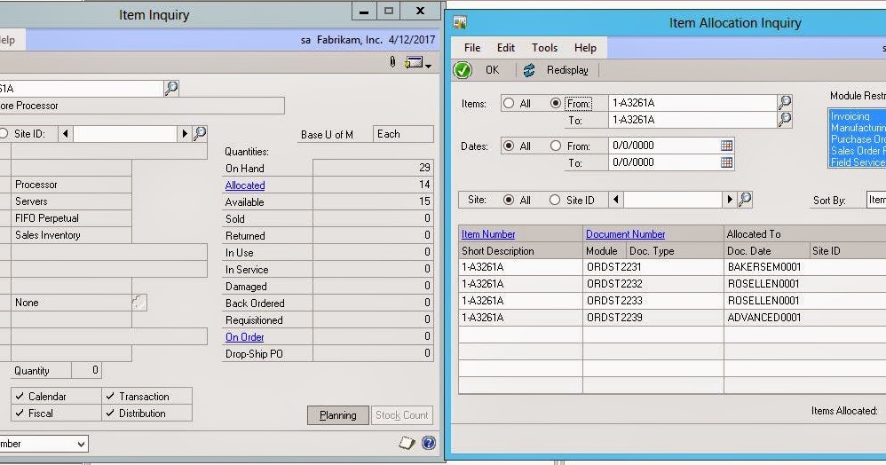Image resolution: width=886 pixels, height=465 pixels.
Task: Open the note icon in Item Inquiry
Action: click(407, 443)
